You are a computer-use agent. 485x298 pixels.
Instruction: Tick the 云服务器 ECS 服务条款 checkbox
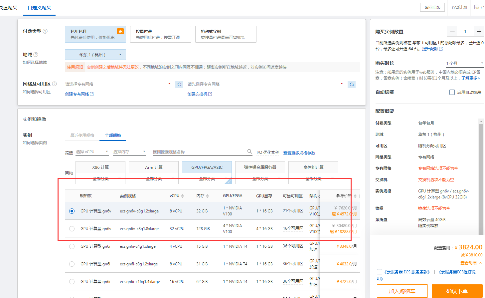[x=380, y=272]
